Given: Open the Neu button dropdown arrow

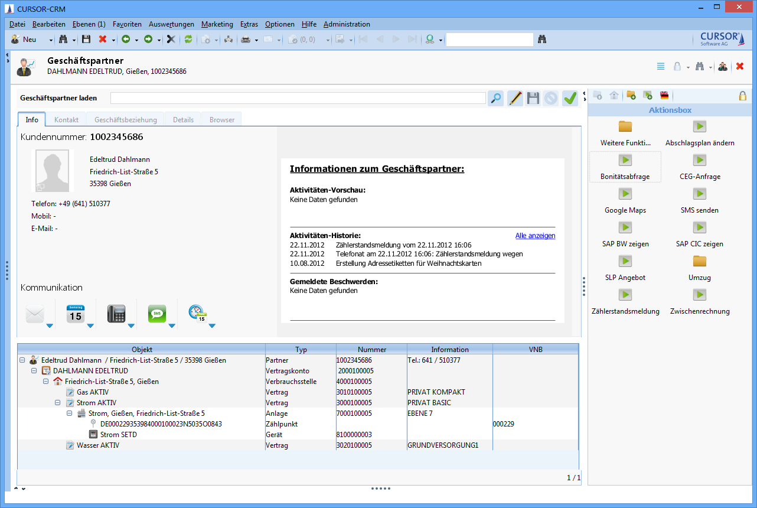Looking at the screenshot, I should pyautogui.click(x=51, y=40).
